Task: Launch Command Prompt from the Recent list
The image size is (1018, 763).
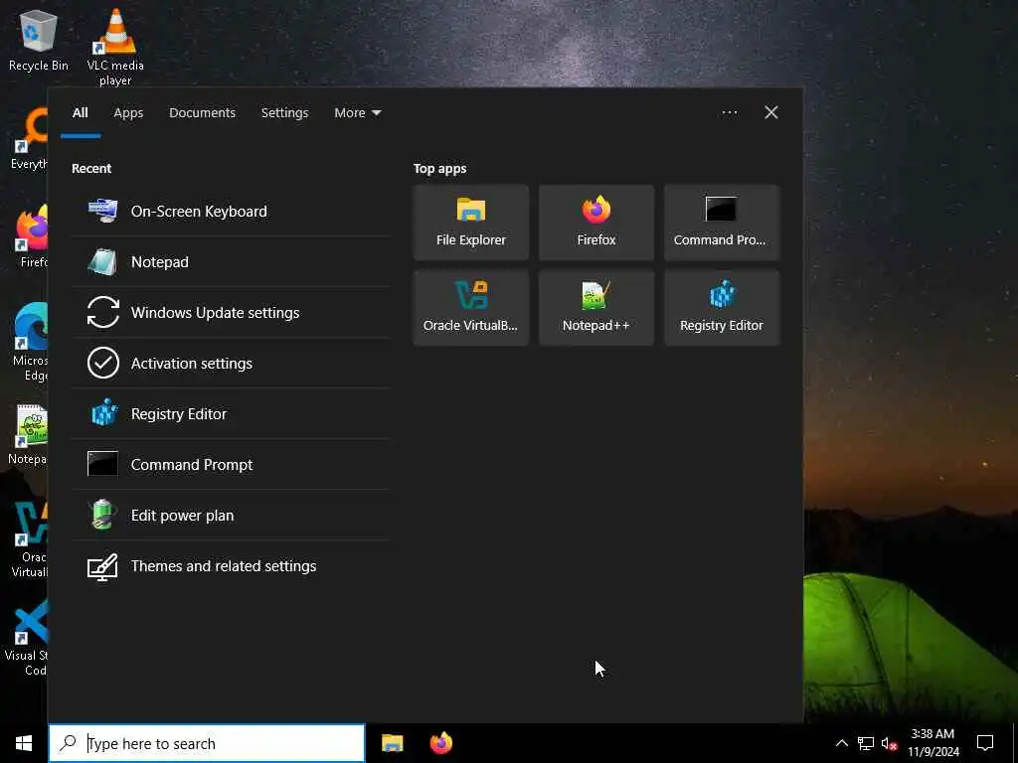Action: (x=231, y=465)
